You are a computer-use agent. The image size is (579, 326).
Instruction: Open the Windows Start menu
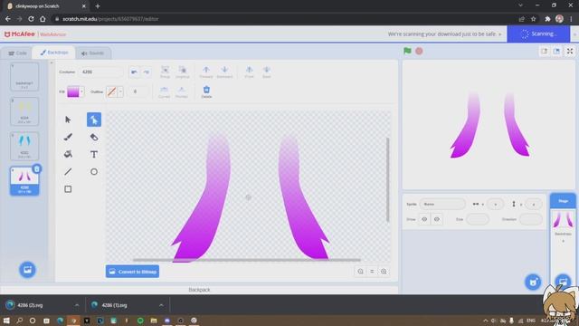pyautogui.click(x=6, y=321)
